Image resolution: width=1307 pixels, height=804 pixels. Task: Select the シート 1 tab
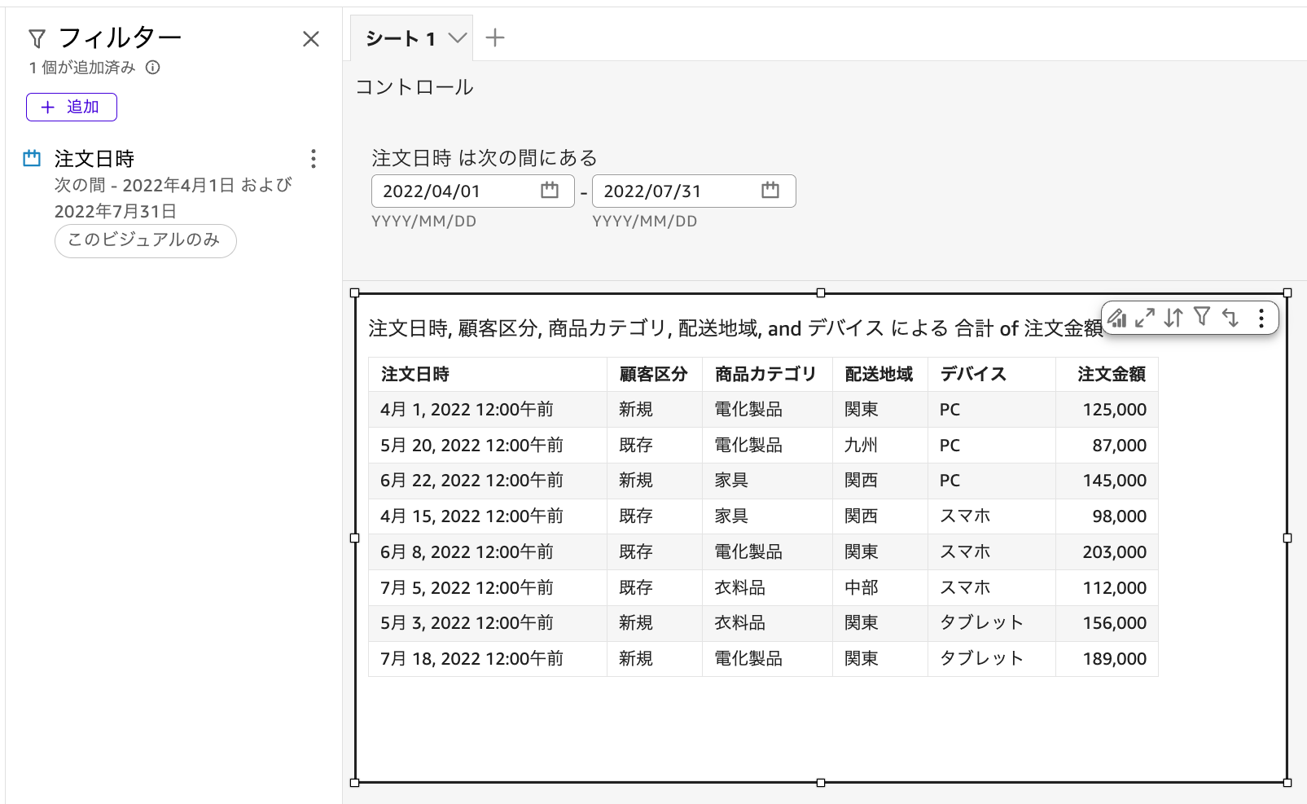pos(401,37)
